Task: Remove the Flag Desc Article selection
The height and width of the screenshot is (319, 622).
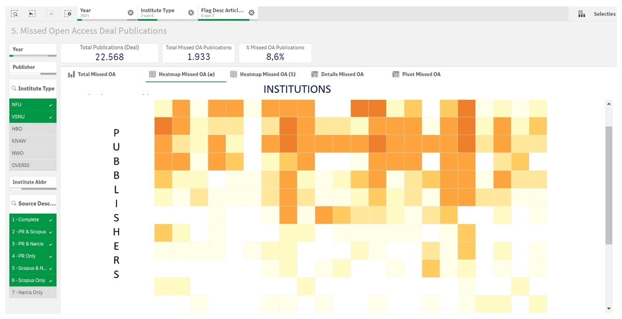Action: [x=251, y=13]
